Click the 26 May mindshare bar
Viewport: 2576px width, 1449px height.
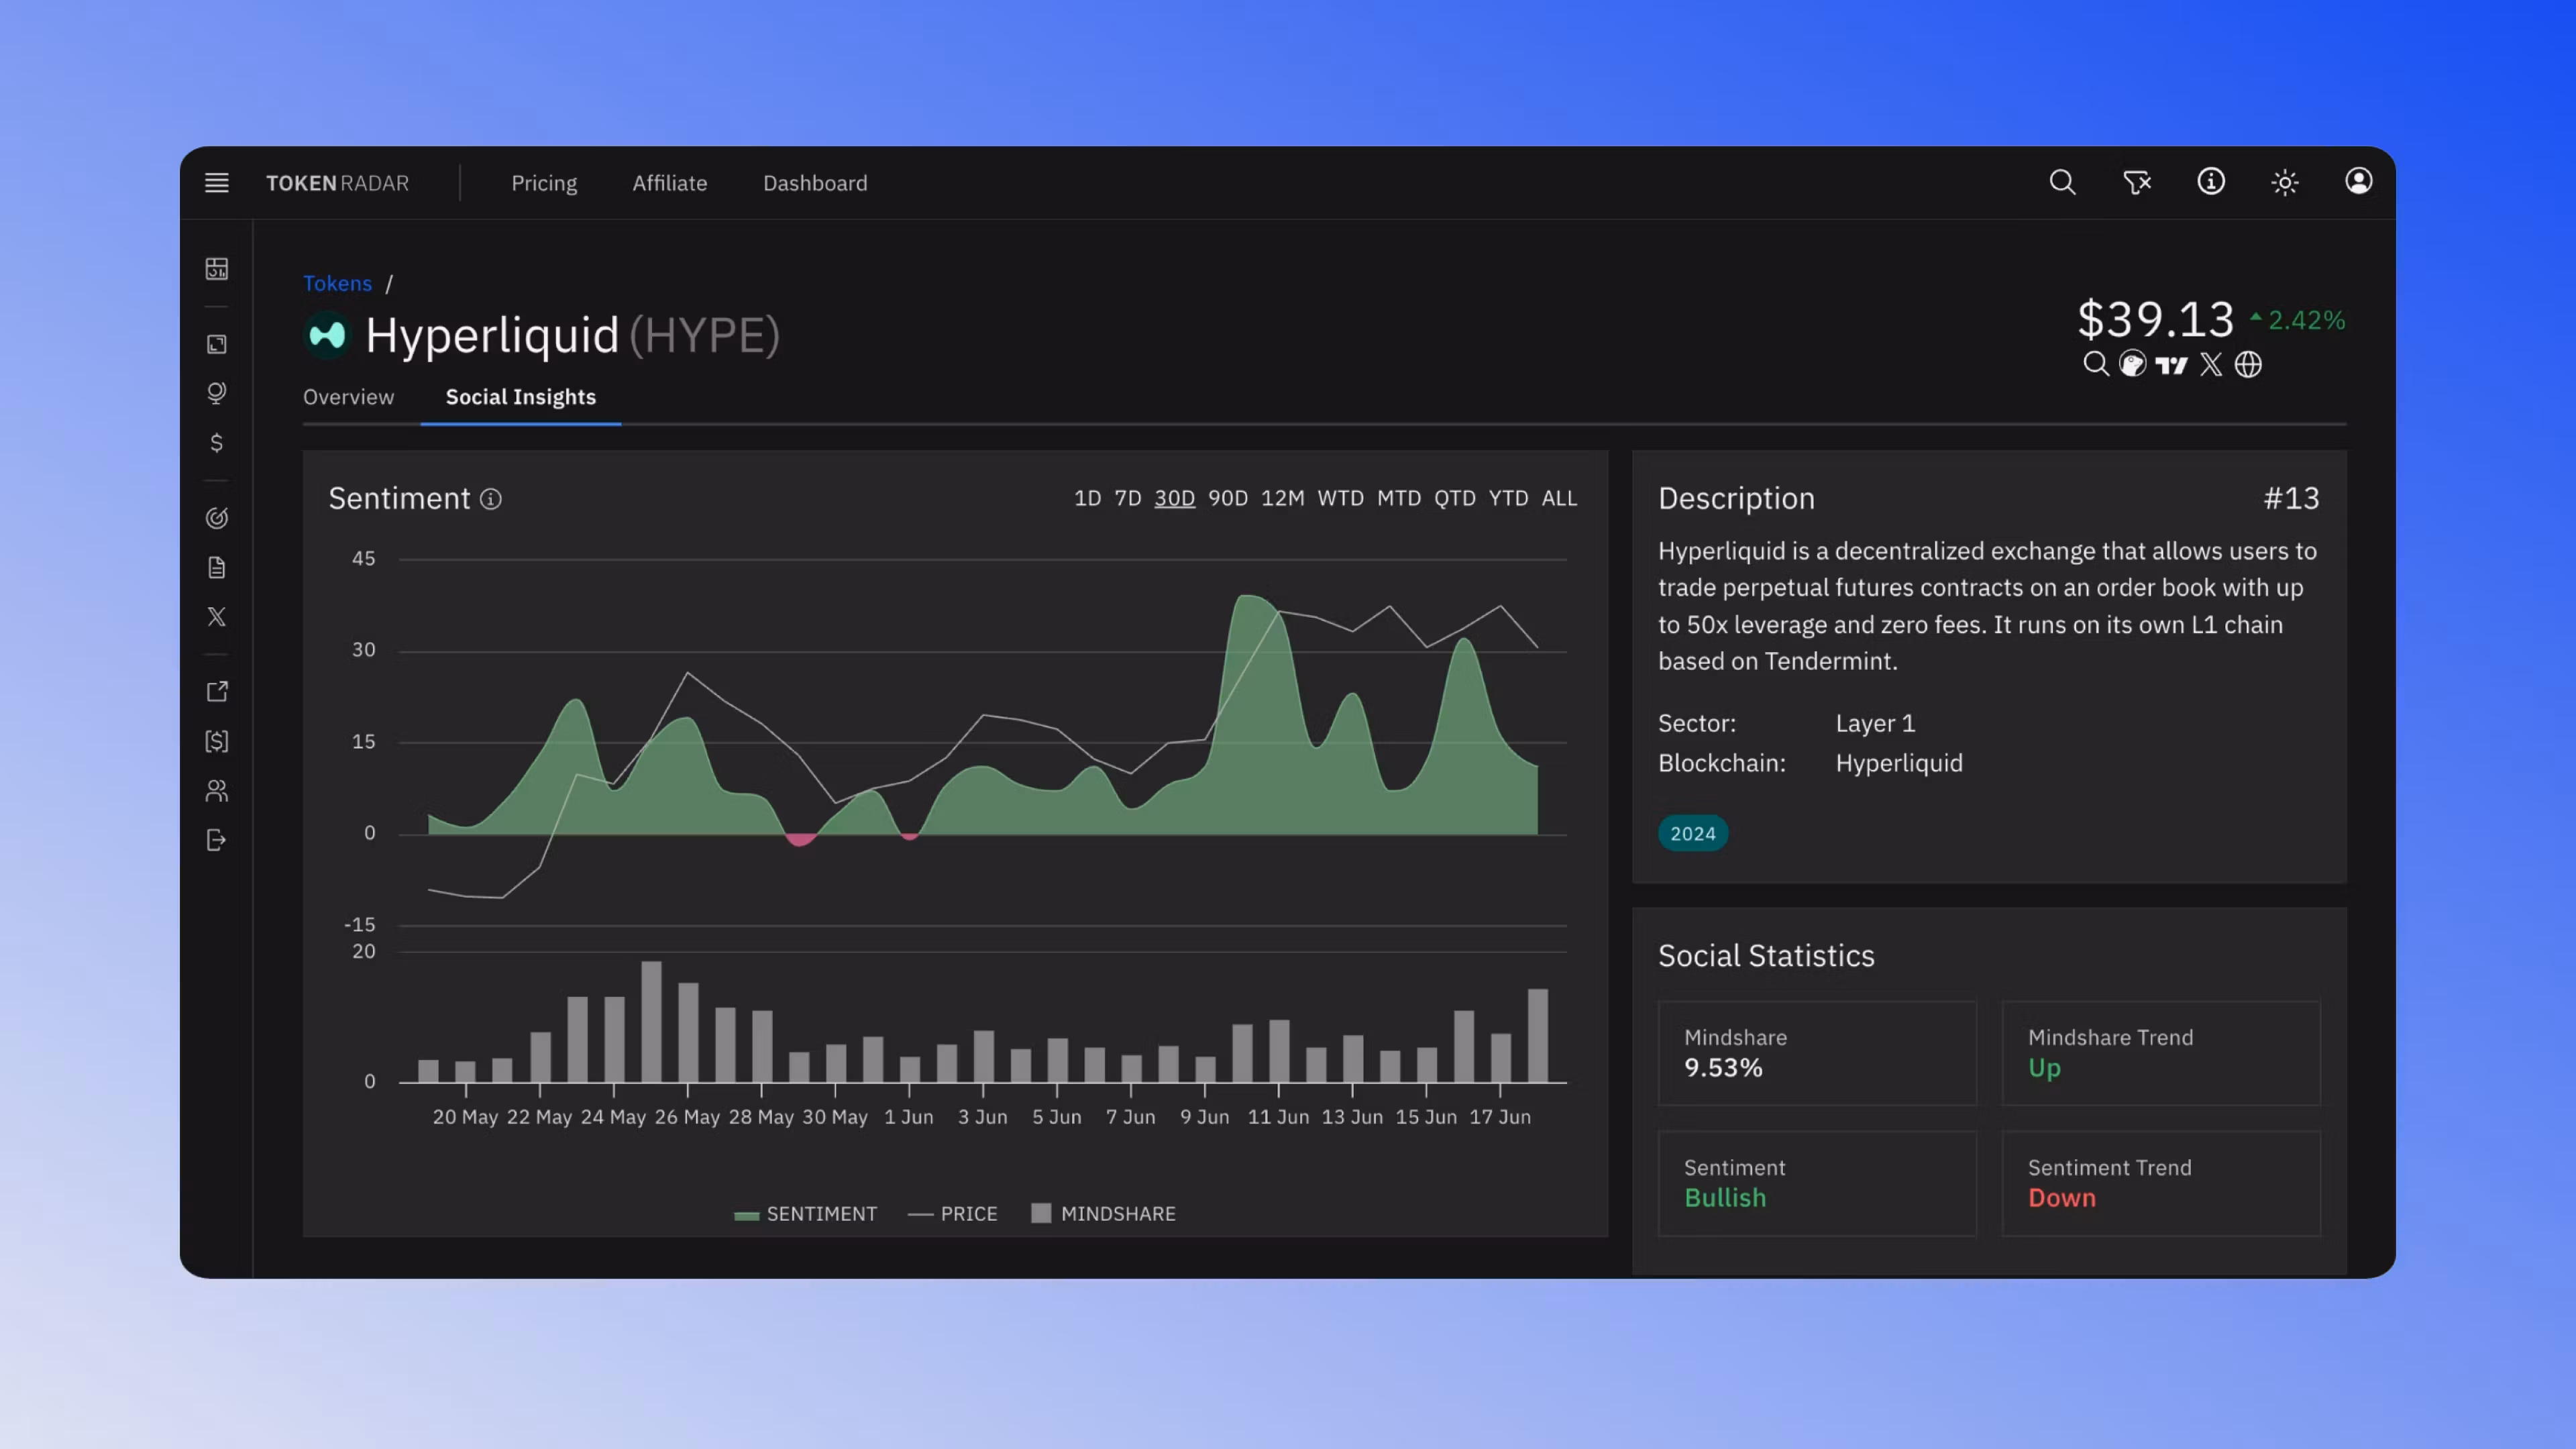tap(688, 1032)
